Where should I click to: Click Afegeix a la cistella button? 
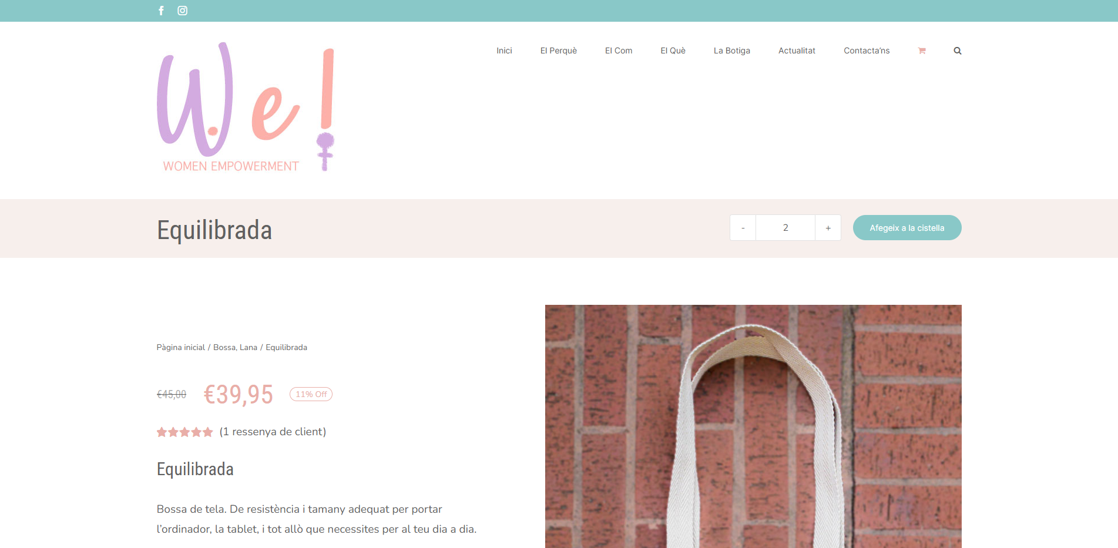pos(907,228)
